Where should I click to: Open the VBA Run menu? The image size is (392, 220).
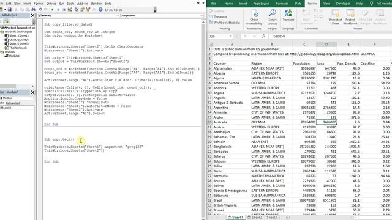tap(61, 4)
